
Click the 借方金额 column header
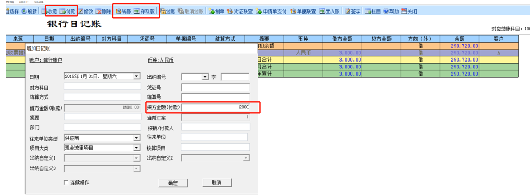[343, 39]
